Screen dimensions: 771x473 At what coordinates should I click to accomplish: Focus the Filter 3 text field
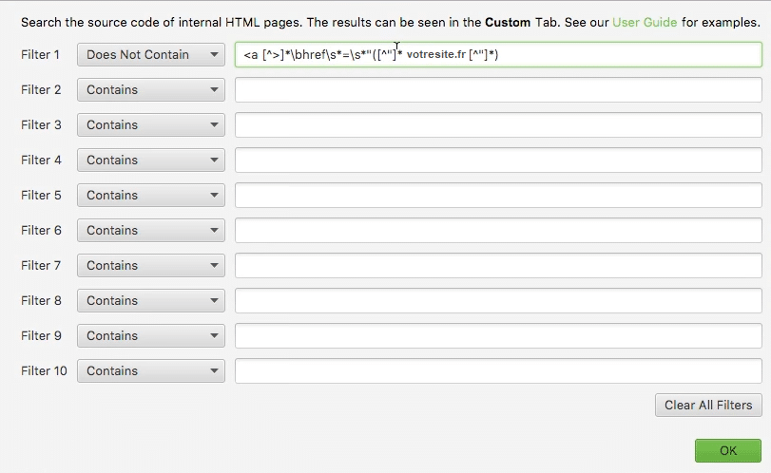point(498,125)
